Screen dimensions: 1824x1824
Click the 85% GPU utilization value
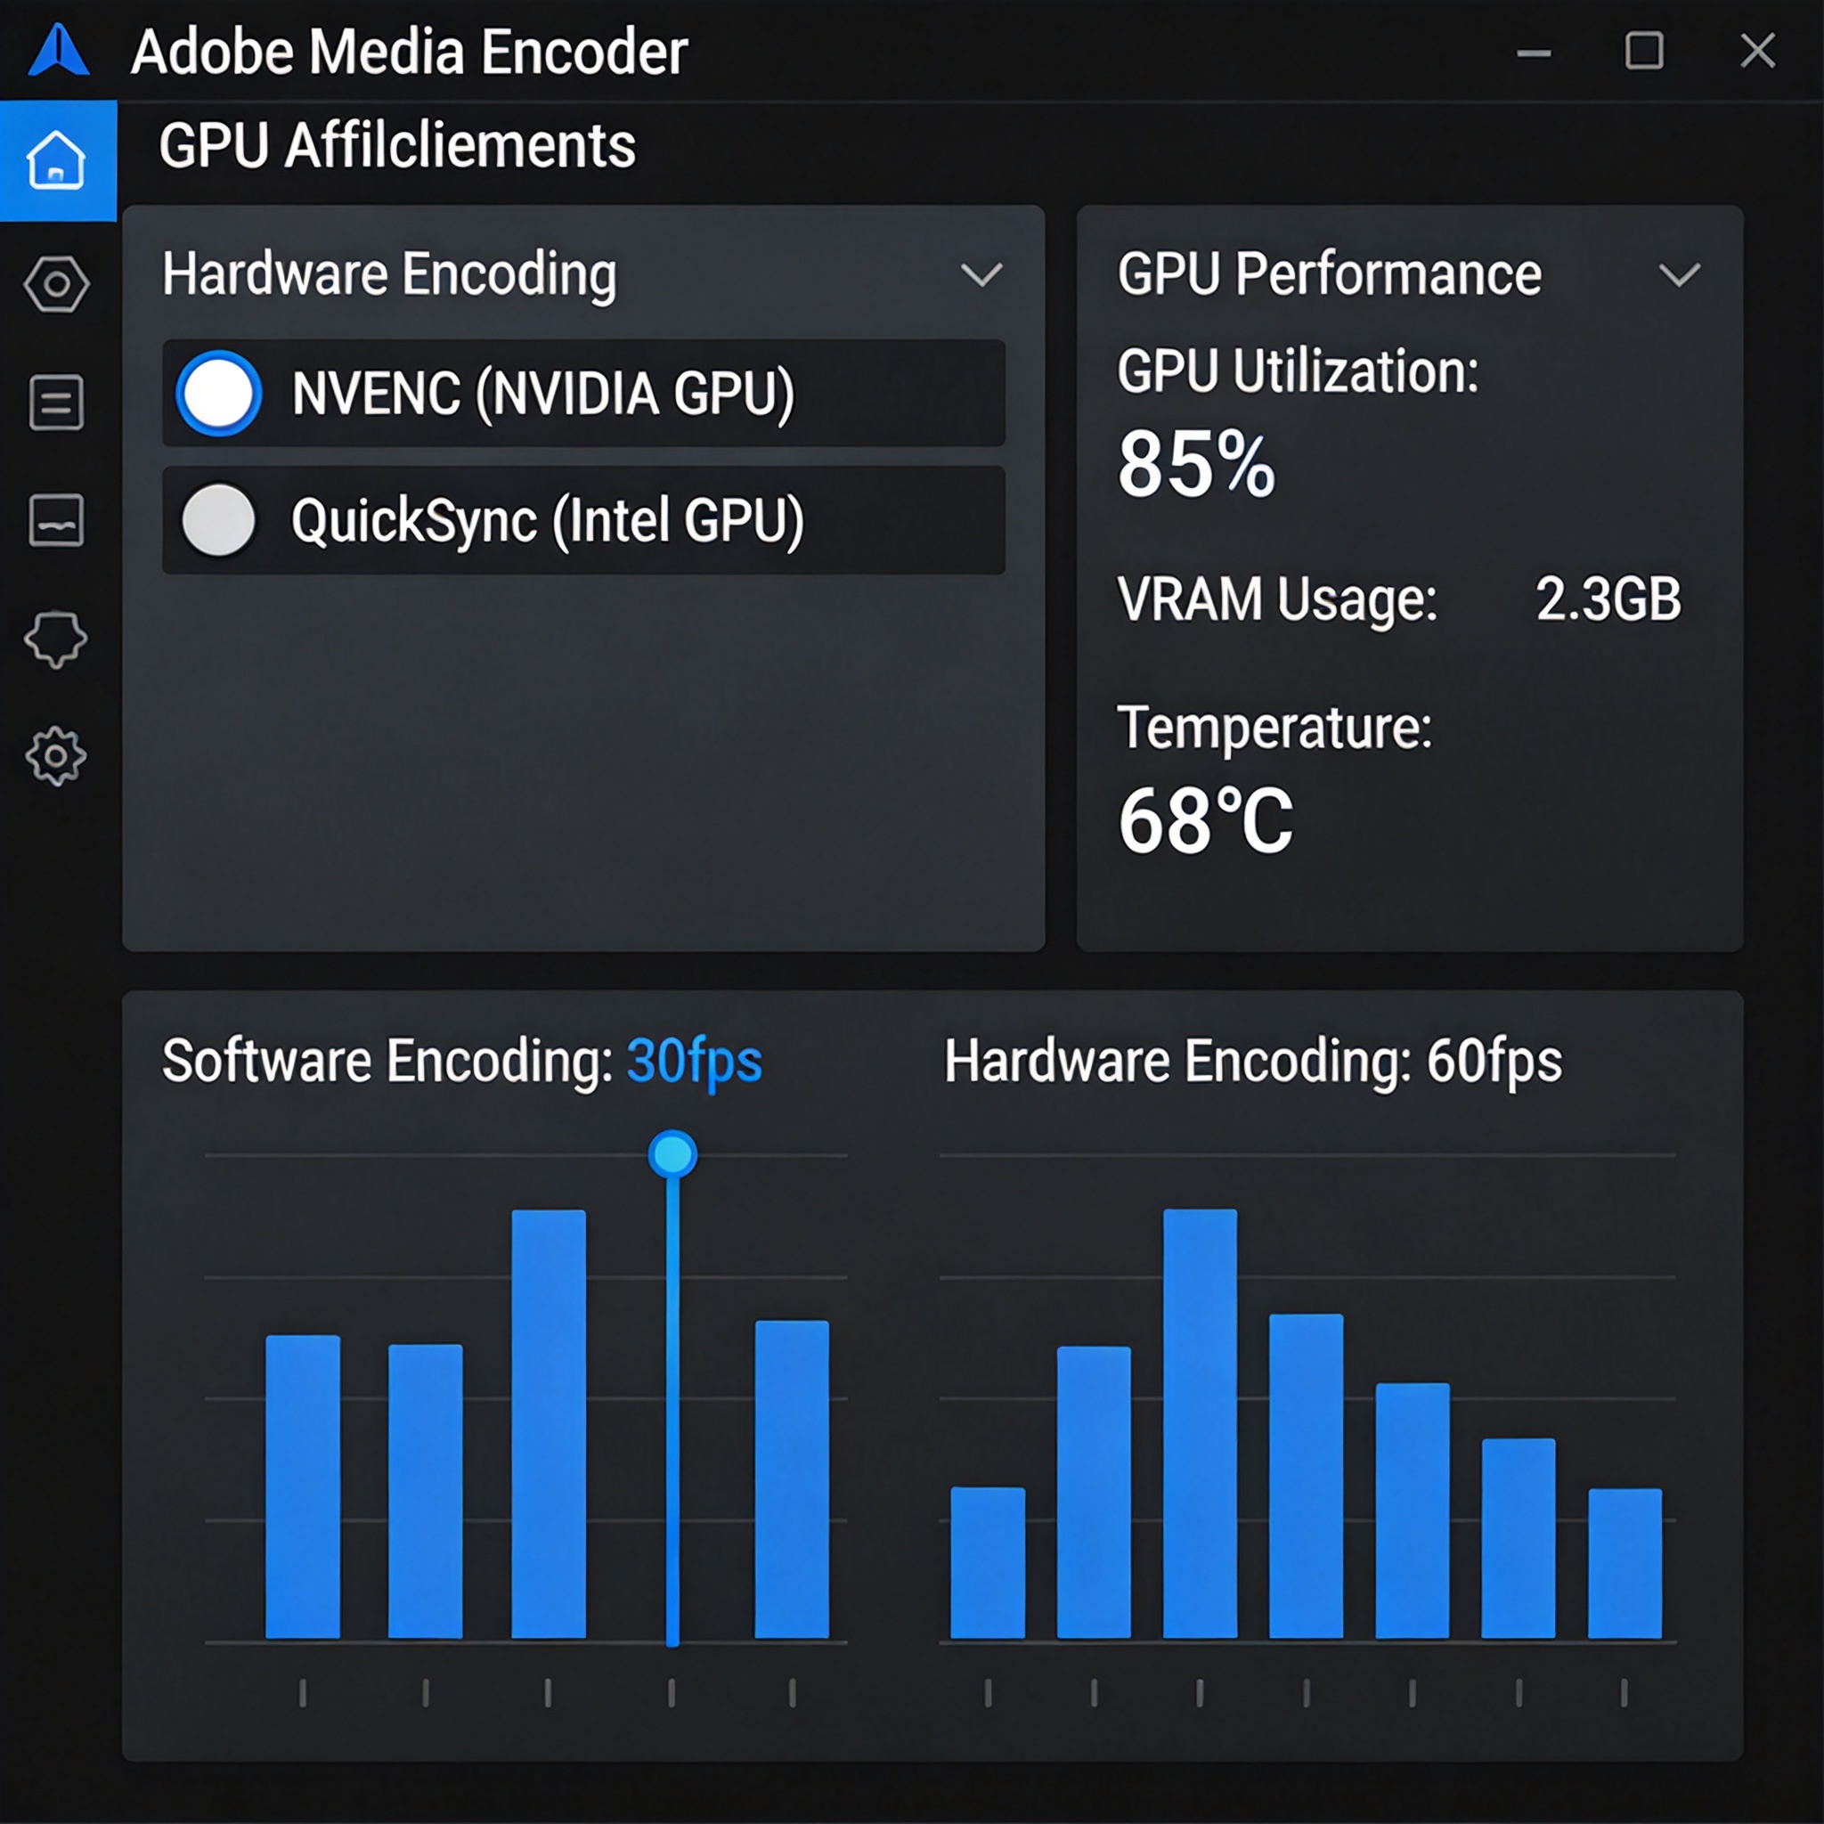[1197, 463]
